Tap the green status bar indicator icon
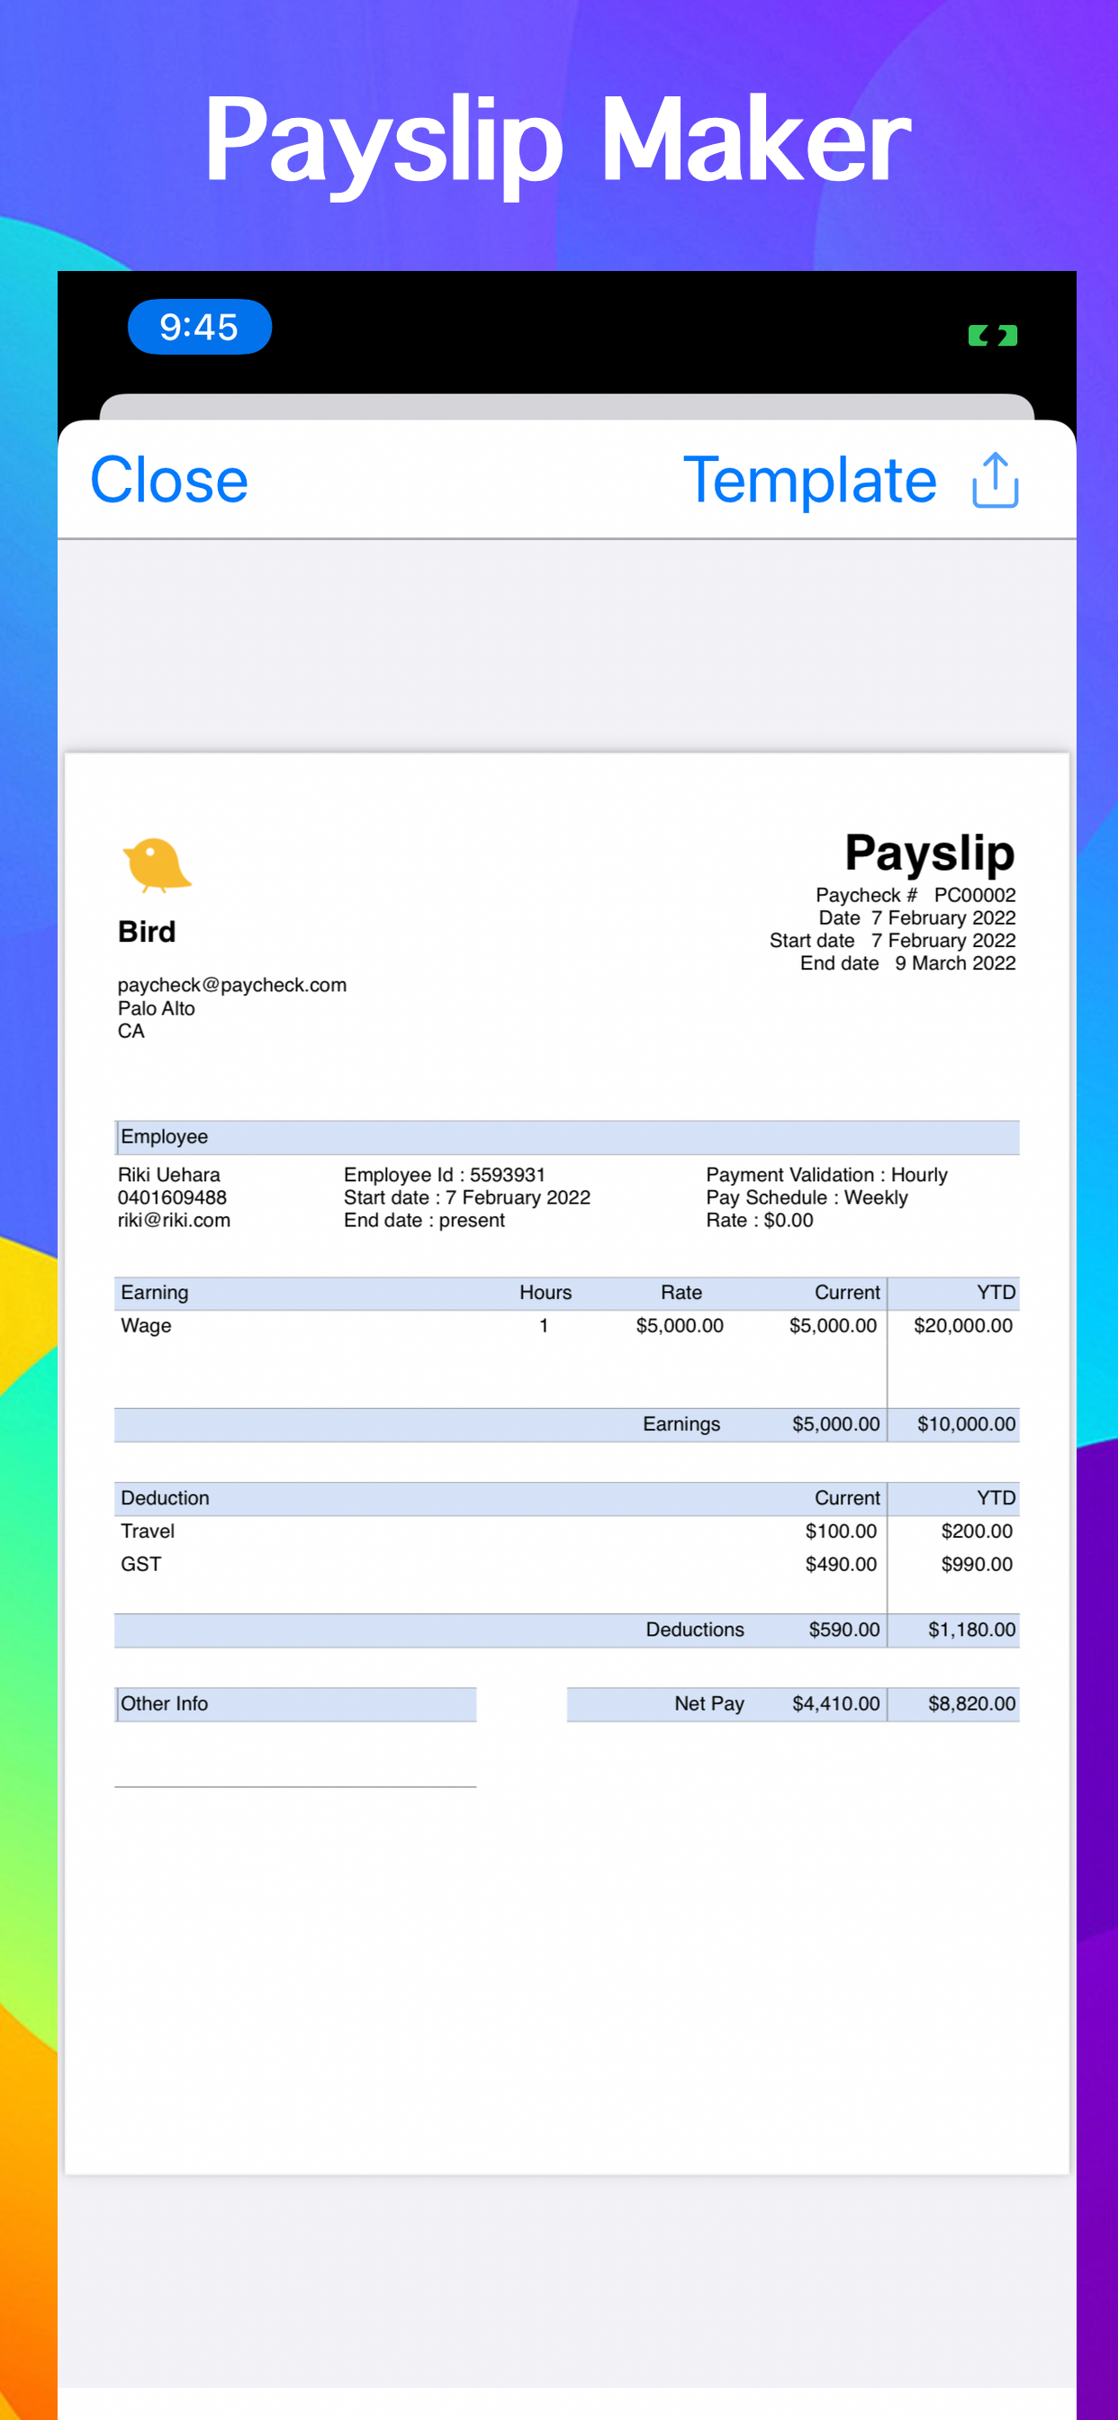This screenshot has height=2420, width=1118. pyautogui.click(x=993, y=336)
